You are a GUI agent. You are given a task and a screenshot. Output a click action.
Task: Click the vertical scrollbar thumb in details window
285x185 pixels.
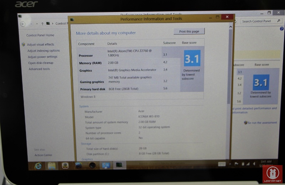coord(229,67)
